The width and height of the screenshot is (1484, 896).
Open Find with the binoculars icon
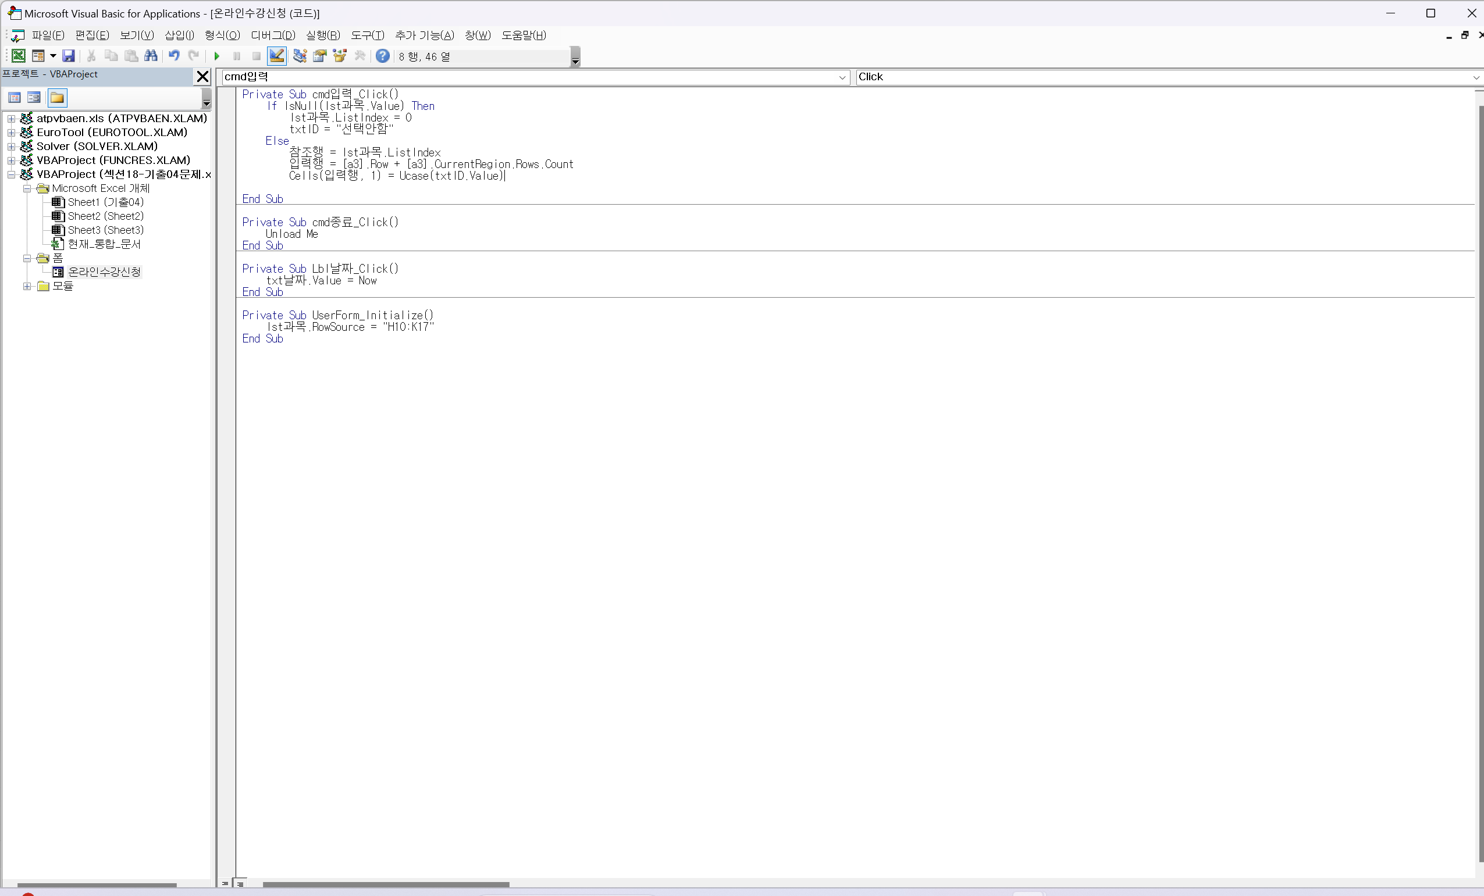point(151,56)
